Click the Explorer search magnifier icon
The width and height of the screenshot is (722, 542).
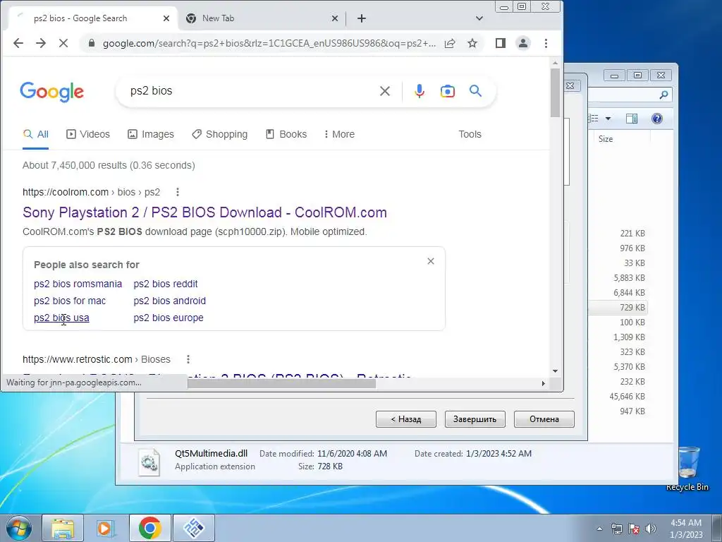663,95
